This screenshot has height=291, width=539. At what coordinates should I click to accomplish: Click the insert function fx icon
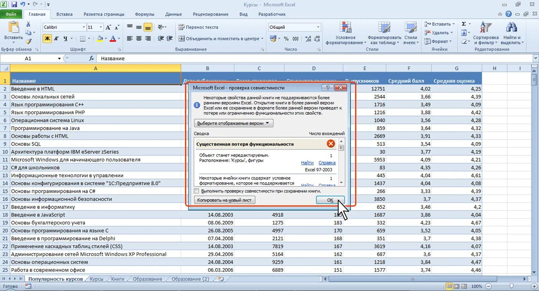(92, 58)
